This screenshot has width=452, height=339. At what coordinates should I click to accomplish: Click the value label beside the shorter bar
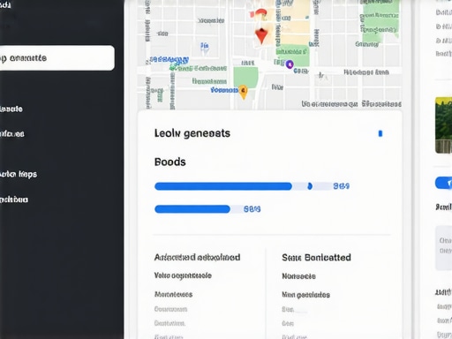[x=252, y=209]
